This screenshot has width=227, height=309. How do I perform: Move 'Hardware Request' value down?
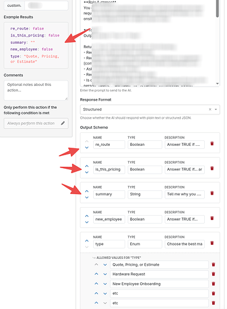pos(105,274)
